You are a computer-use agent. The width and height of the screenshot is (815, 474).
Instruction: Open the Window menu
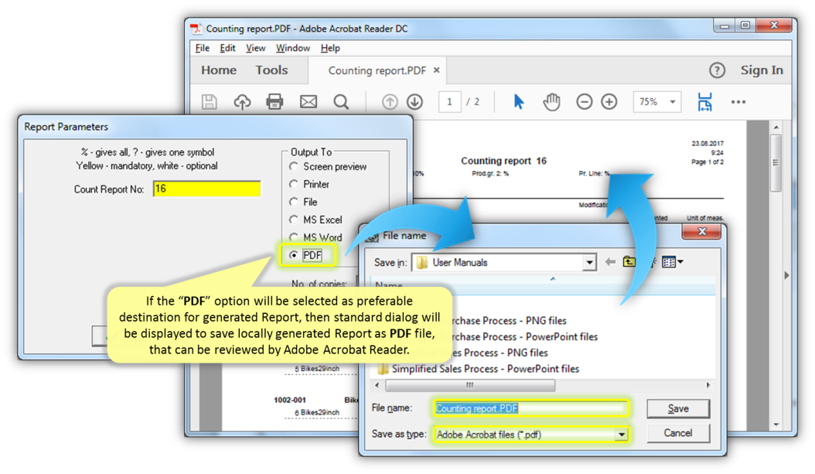(x=293, y=49)
